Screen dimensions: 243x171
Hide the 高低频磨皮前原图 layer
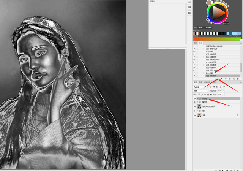[195, 106]
